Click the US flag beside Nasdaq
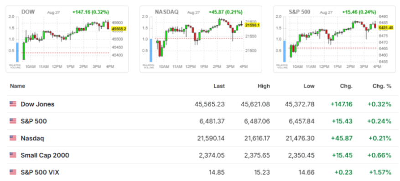Image resolution: width=400 pixels, height=181 pixels. pos(13,138)
